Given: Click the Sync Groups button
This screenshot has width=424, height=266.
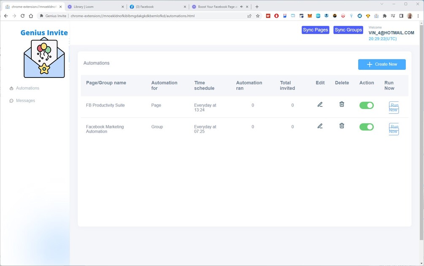Looking at the screenshot, I should click(348, 30).
